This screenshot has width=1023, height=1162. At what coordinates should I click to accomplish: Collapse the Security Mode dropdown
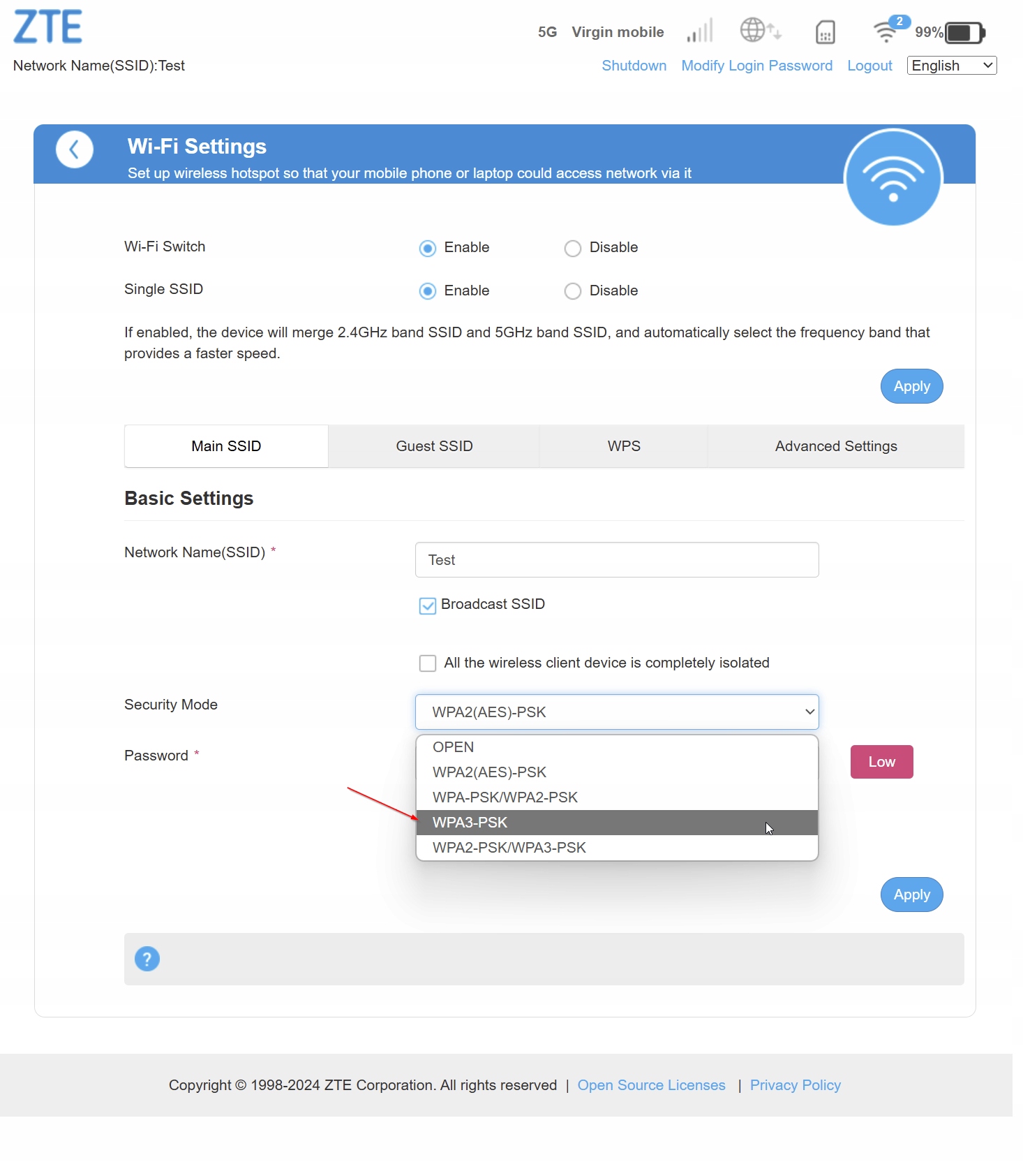[616, 712]
